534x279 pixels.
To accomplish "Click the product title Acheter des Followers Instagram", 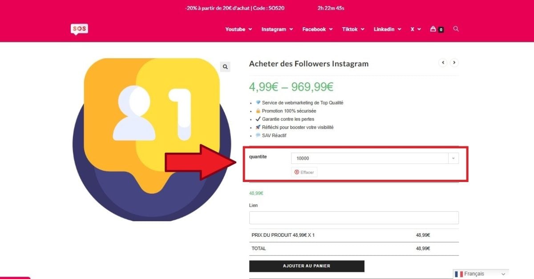I will point(309,64).
